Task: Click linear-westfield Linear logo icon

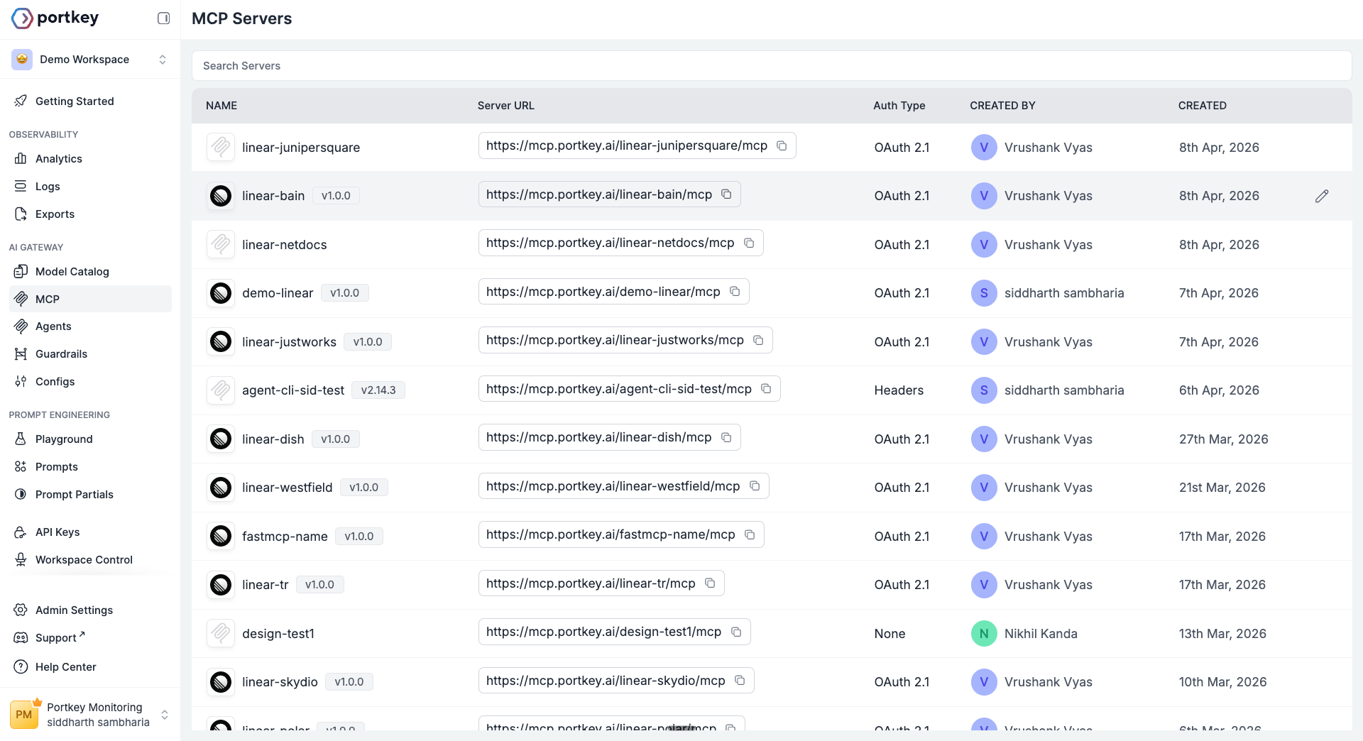Action: (x=221, y=488)
